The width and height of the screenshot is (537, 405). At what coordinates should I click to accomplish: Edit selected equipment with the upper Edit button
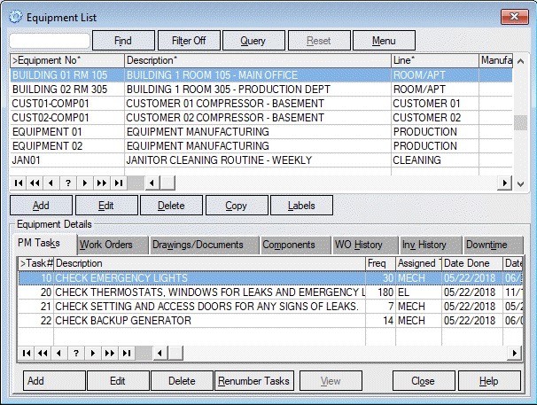pos(106,206)
